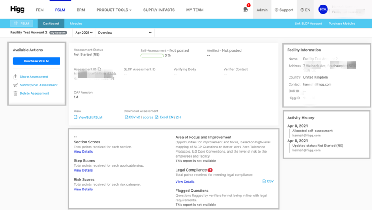This screenshot has width=372, height=210.
Task: Copy Assessment ID using copy icon
Action: click(99, 69)
